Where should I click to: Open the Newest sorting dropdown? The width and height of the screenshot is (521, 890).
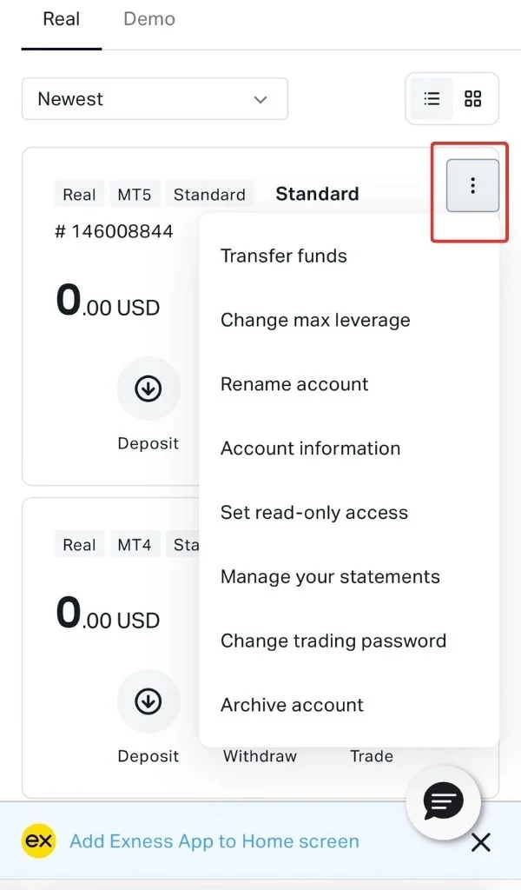(x=155, y=99)
